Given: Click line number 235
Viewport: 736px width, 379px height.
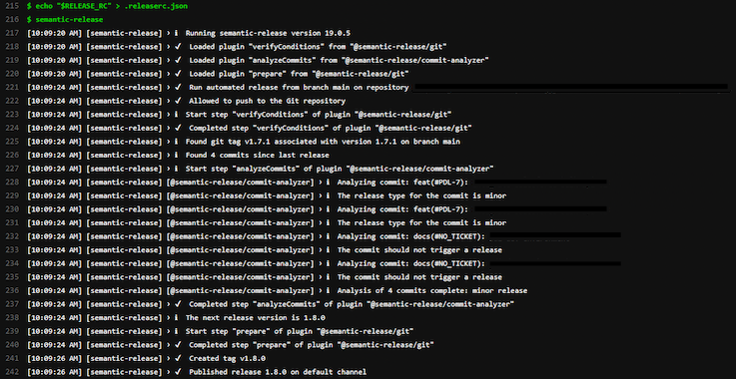Looking at the screenshot, I should coord(13,276).
